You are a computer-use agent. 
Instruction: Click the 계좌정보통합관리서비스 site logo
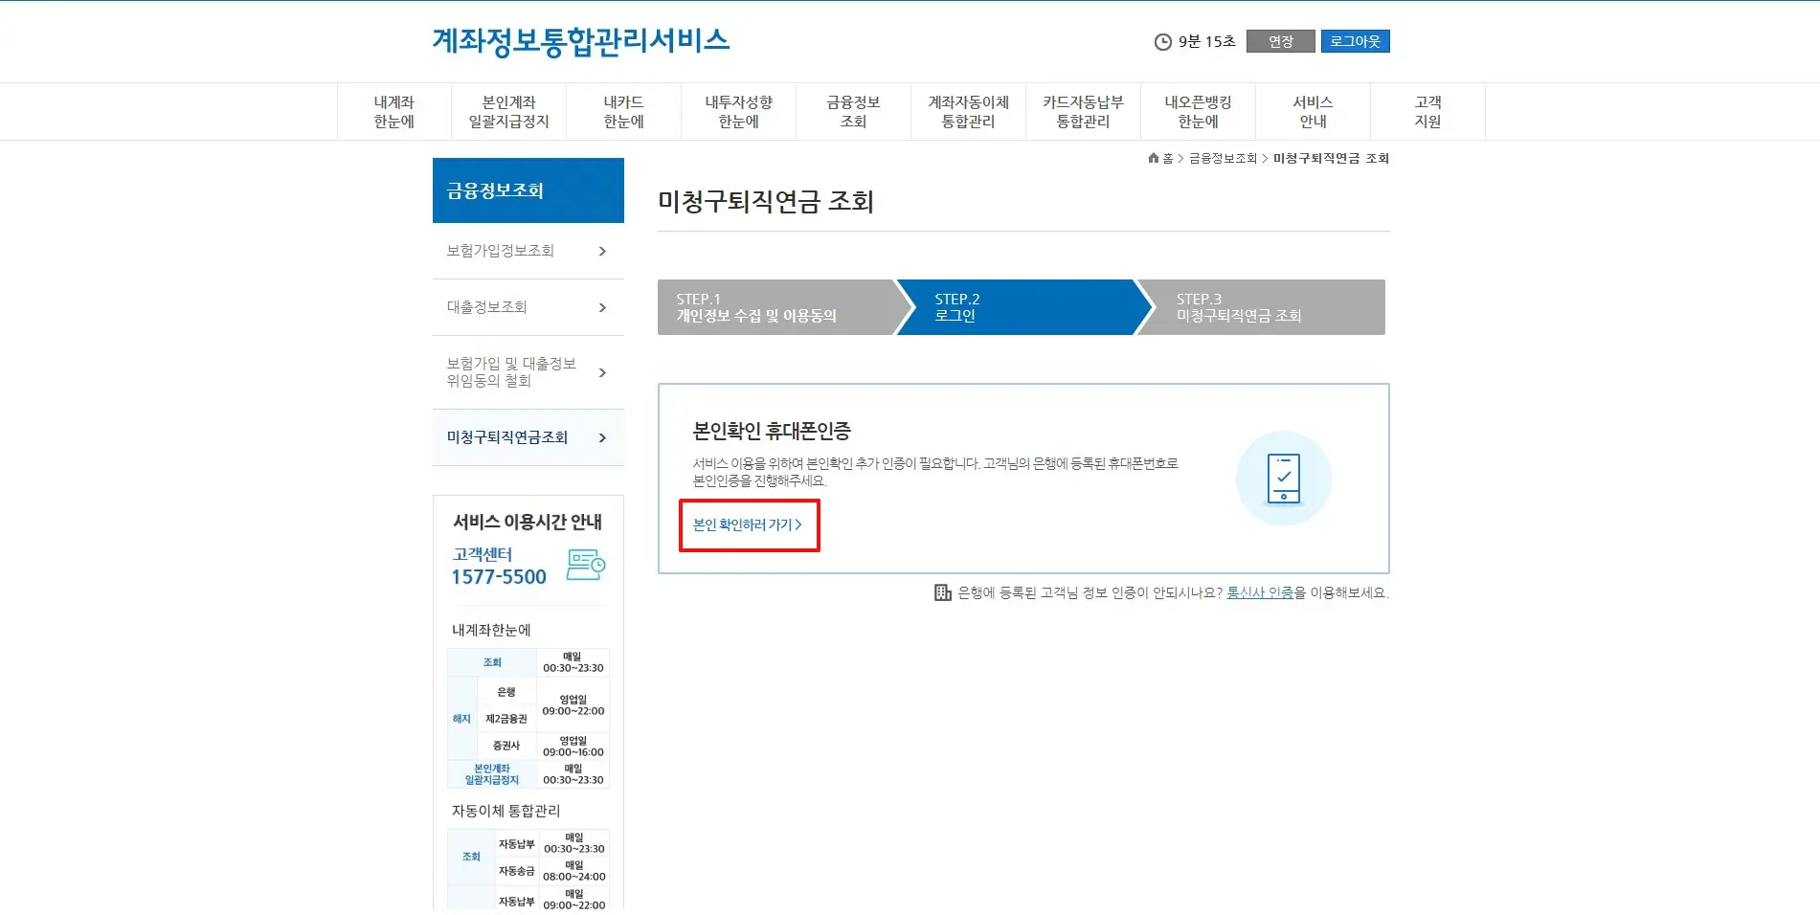tap(580, 41)
